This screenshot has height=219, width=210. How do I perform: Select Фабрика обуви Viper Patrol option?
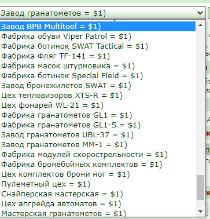pos(98,36)
